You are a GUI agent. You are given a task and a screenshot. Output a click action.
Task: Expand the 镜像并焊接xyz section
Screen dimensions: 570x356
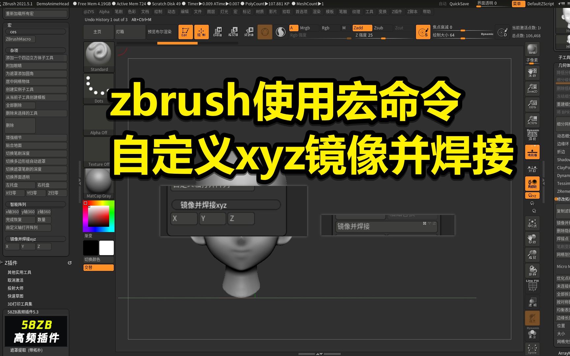click(x=35, y=239)
